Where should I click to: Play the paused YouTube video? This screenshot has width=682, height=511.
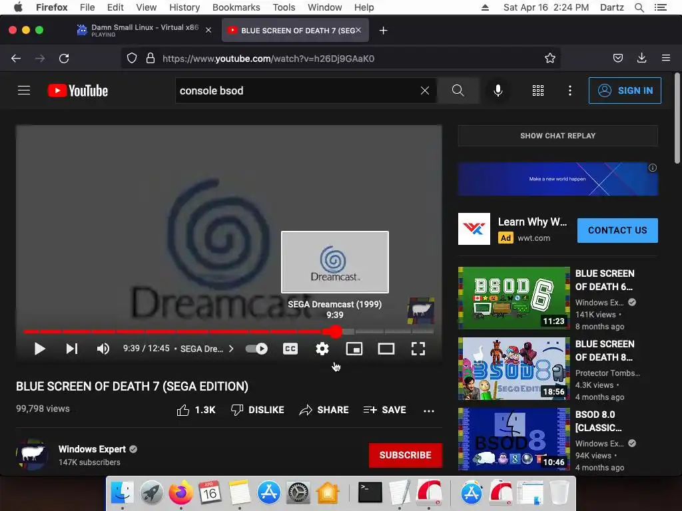coord(39,349)
